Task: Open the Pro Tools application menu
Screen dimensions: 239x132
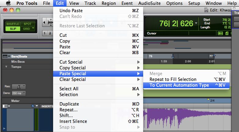Action: 27,3
